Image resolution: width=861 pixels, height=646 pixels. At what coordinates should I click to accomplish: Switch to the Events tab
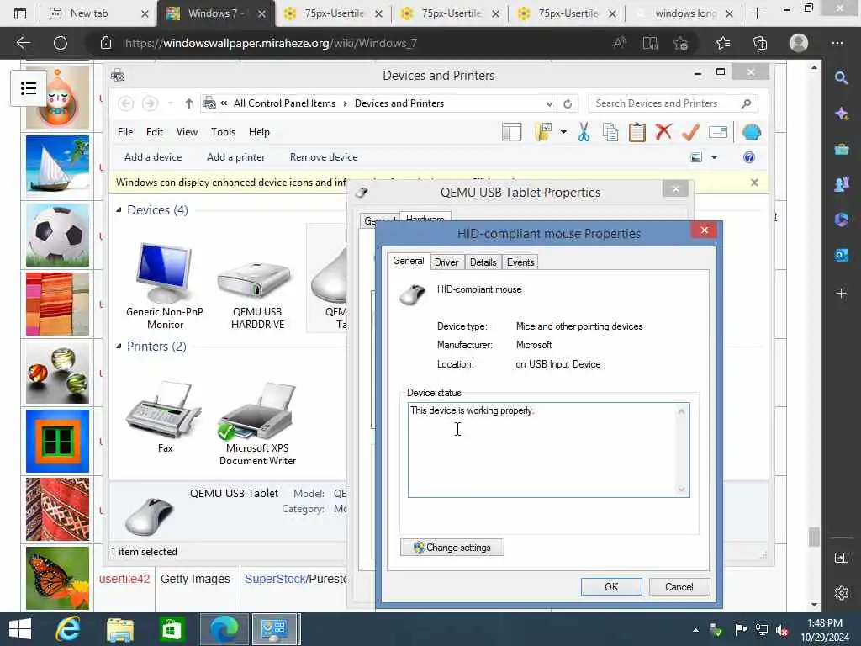pos(520,262)
